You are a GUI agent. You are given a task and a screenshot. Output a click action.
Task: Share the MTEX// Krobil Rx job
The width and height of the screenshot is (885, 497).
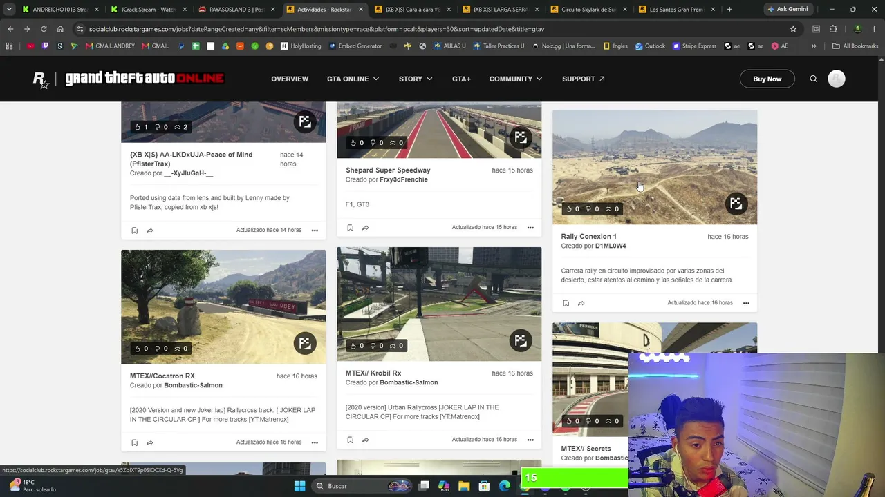pos(365,440)
